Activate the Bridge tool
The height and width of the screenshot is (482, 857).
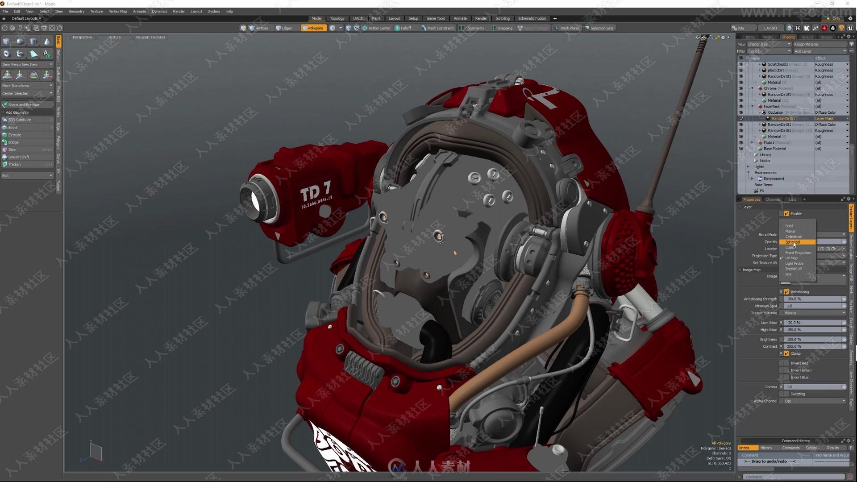click(27, 142)
